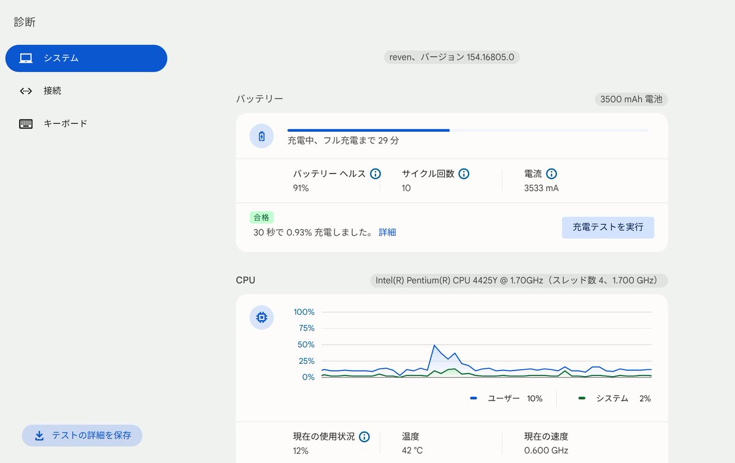
Task: Click the download icon in save button
Action: point(39,435)
